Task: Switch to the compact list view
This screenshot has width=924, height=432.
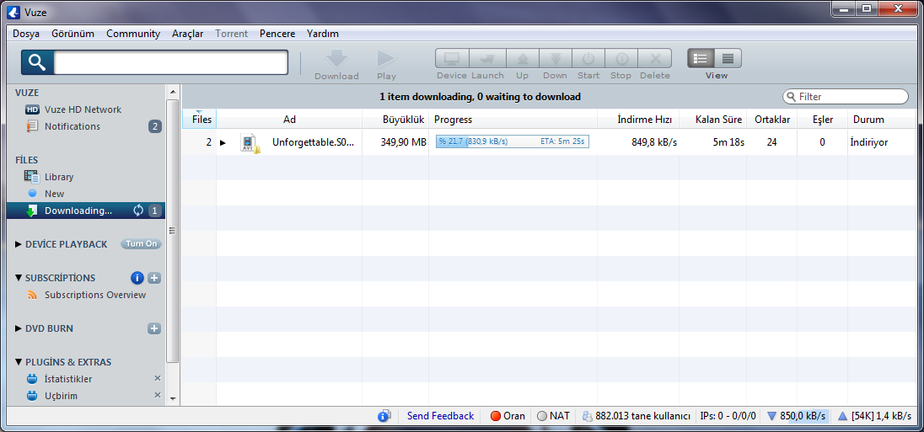Action: pos(728,58)
